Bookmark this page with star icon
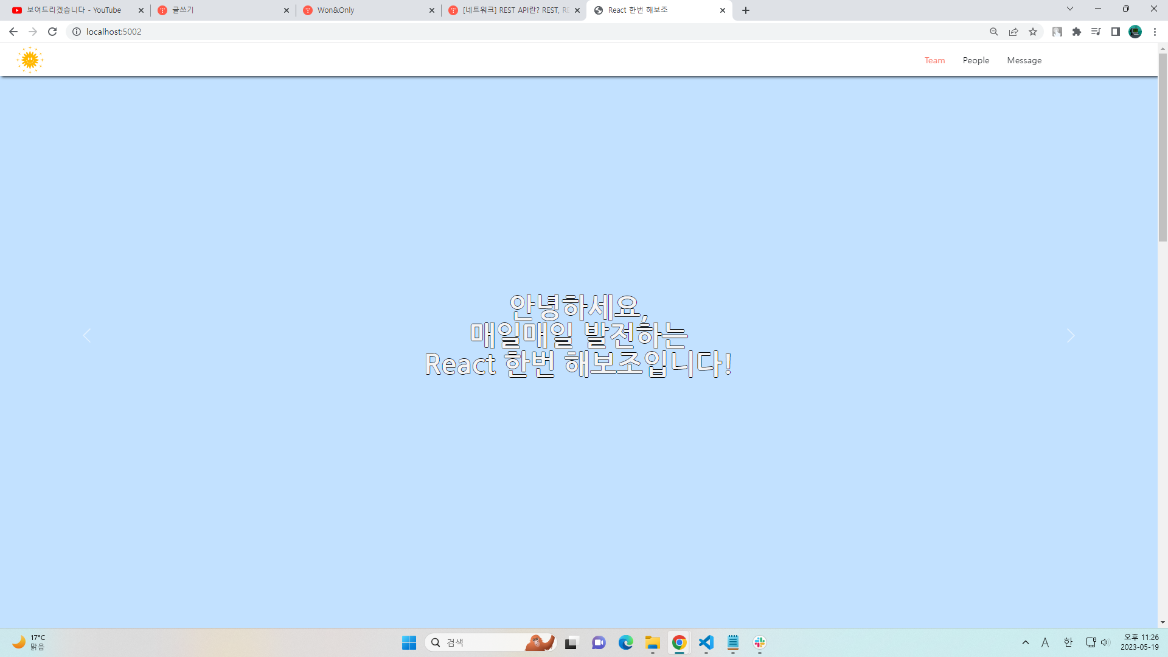1168x657 pixels. [1033, 32]
